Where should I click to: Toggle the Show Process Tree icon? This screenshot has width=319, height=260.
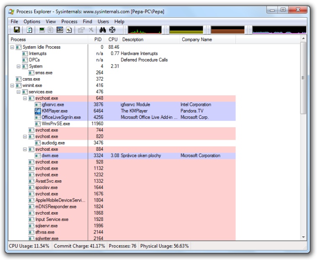[x=50, y=30]
